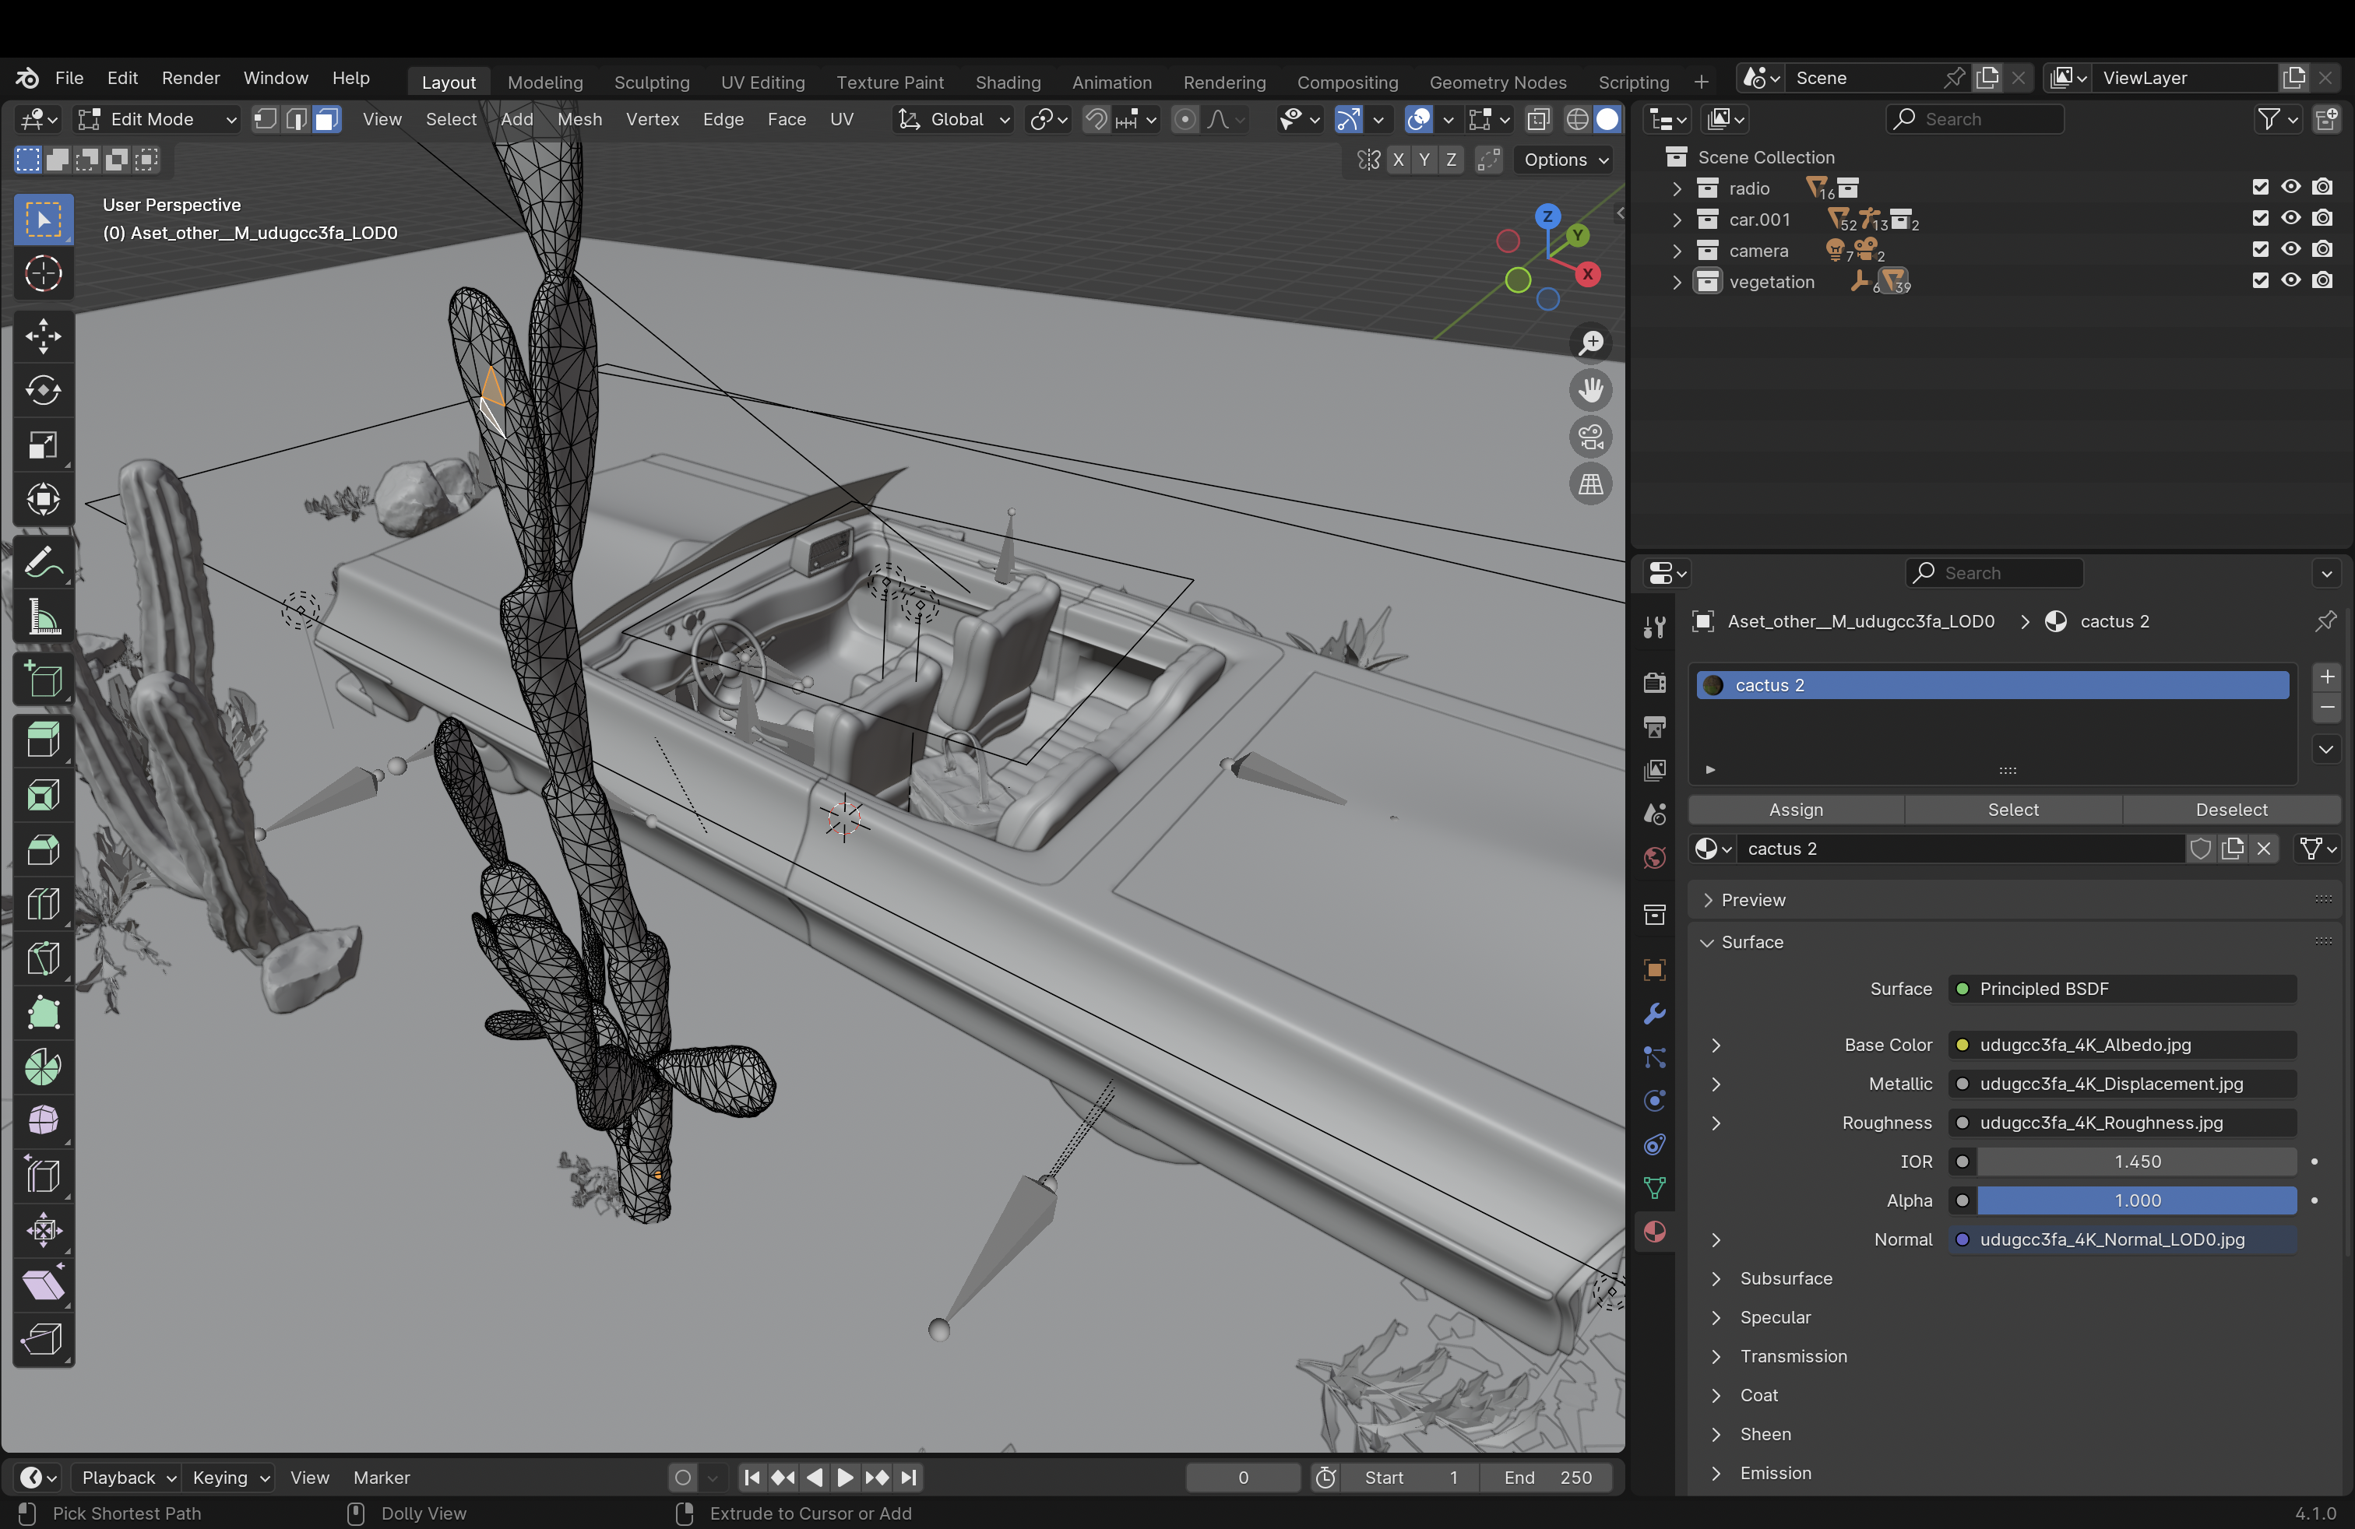Activate the Knife tool
The image size is (2355, 1529).
pos(43,958)
